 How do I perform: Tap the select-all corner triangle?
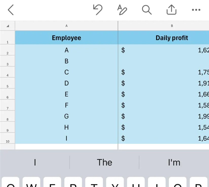click(7, 26)
